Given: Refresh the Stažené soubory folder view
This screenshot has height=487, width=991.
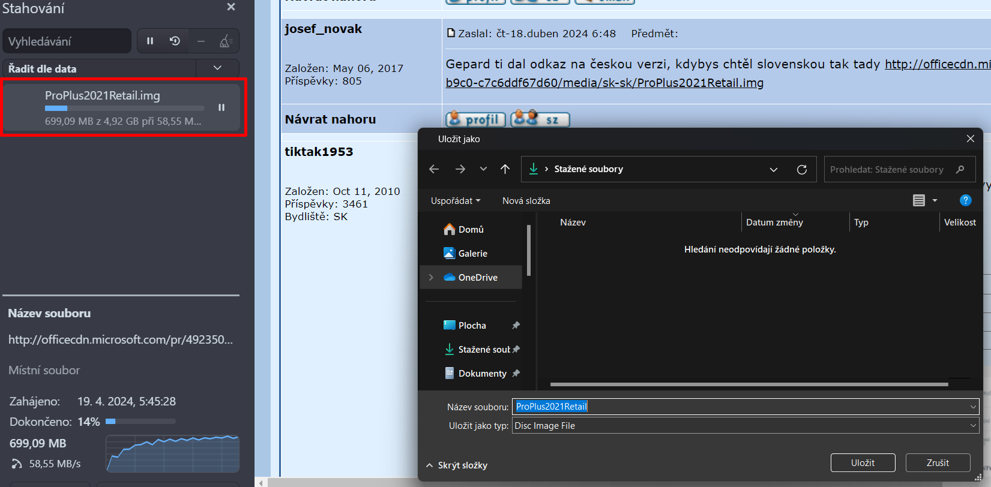Looking at the screenshot, I should point(801,170).
